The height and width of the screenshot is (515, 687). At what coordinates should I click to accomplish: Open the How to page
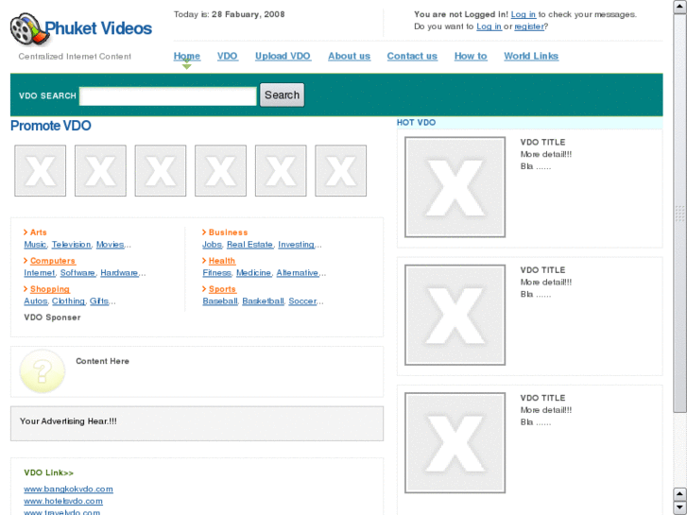click(x=471, y=56)
